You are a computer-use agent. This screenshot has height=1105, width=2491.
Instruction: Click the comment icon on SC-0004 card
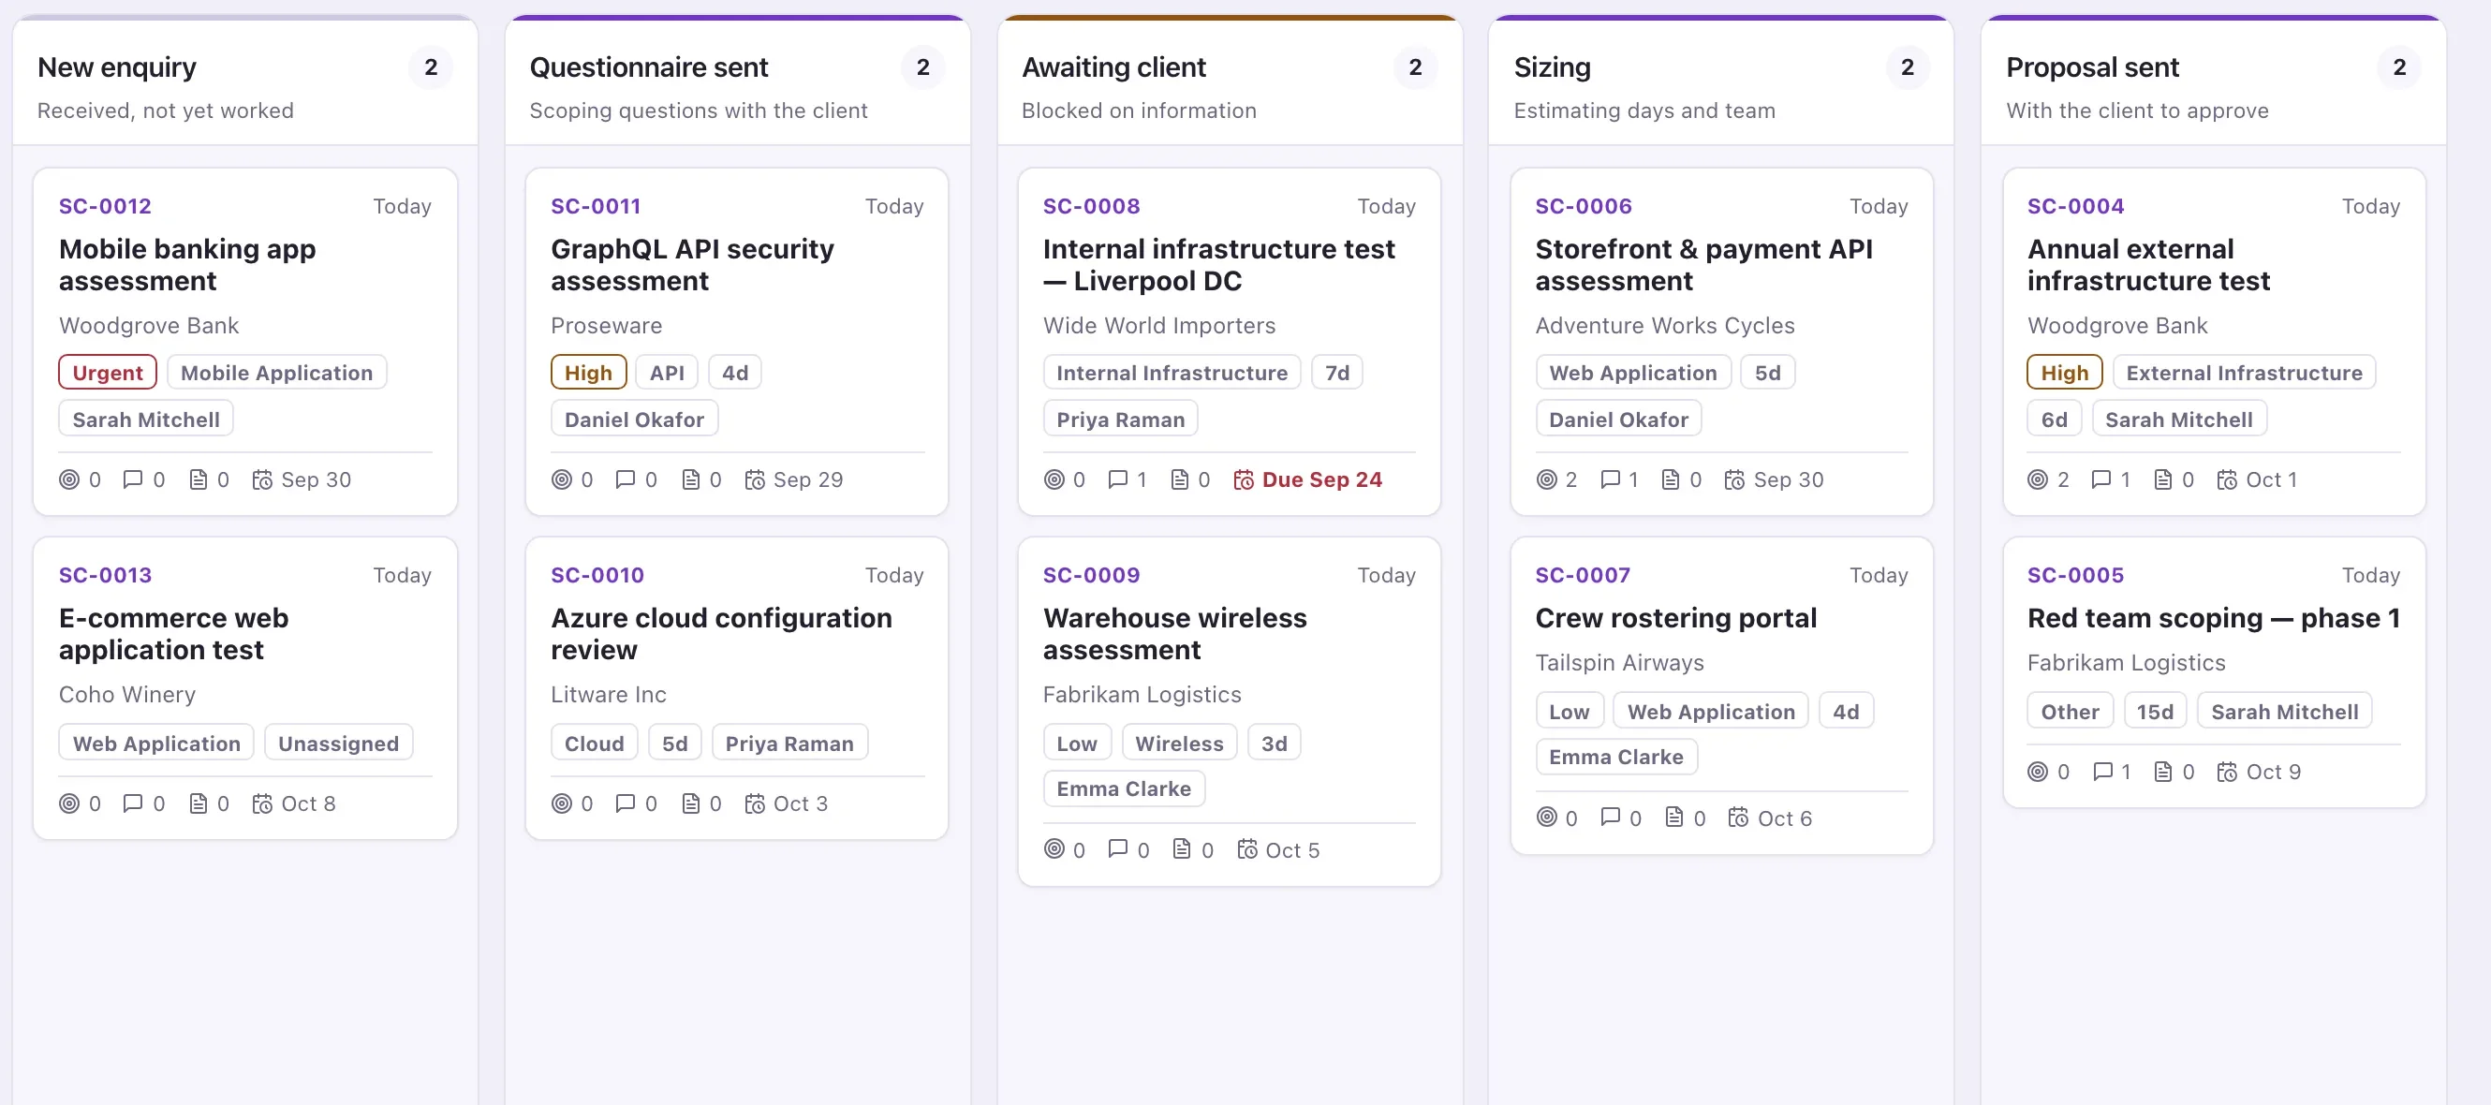click(x=2100, y=479)
